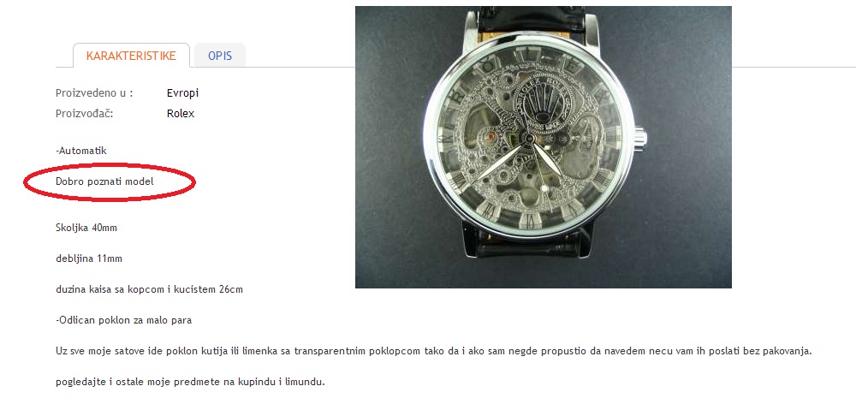The height and width of the screenshot is (404, 856).
Task: Click the strap length line mentioning 26cm
Action: coord(150,289)
